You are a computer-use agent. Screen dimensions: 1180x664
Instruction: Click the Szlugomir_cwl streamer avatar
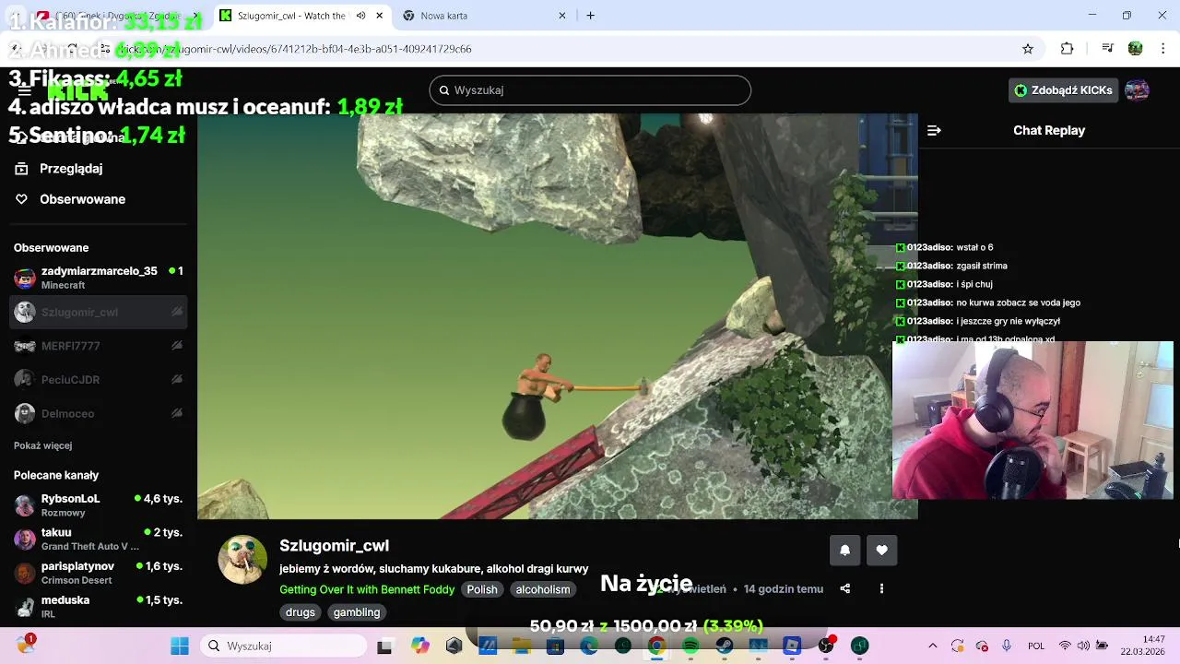(x=242, y=559)
